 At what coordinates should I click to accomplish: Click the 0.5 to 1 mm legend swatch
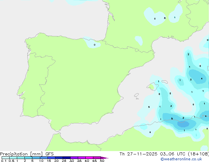[13, 158]
